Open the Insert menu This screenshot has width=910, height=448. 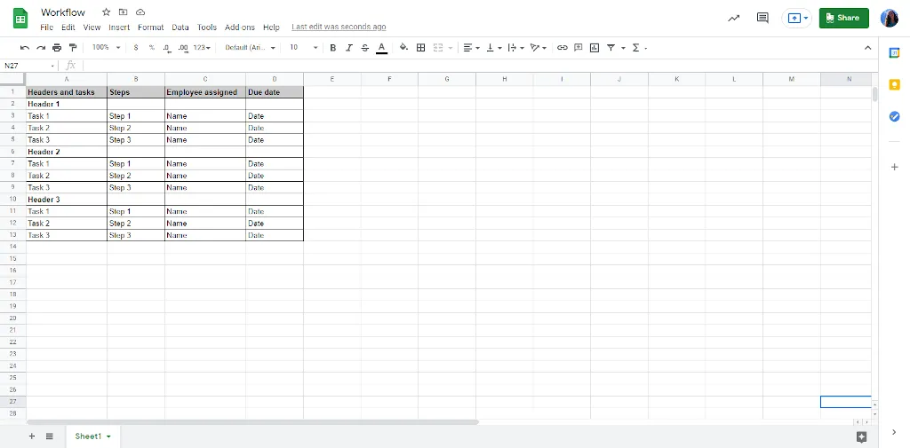click(119, 28)
